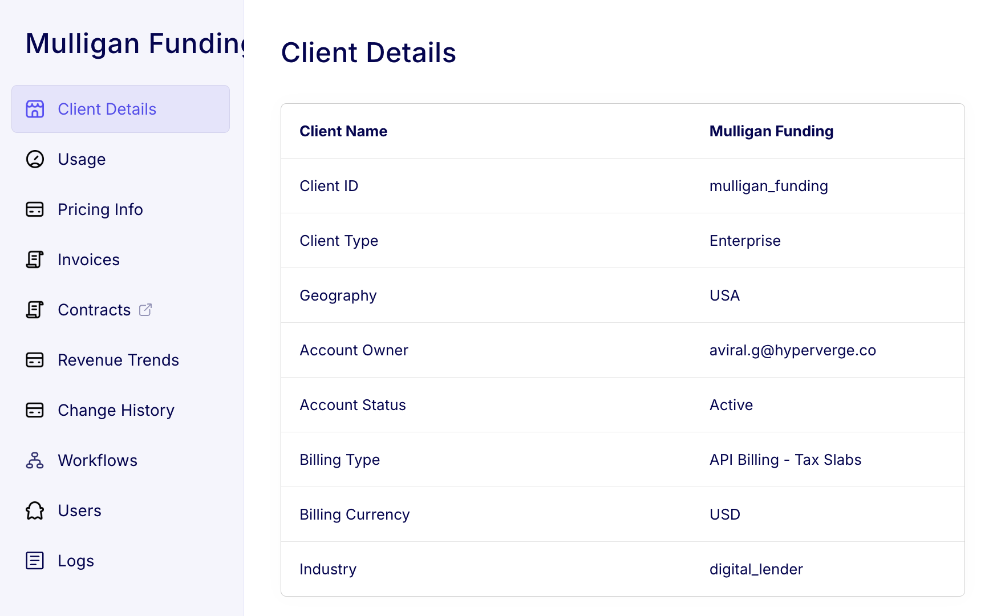This screenshot has height=616, width=1005.
Task: Click the Workflows hierarchy icon
Action: [35, 460]
